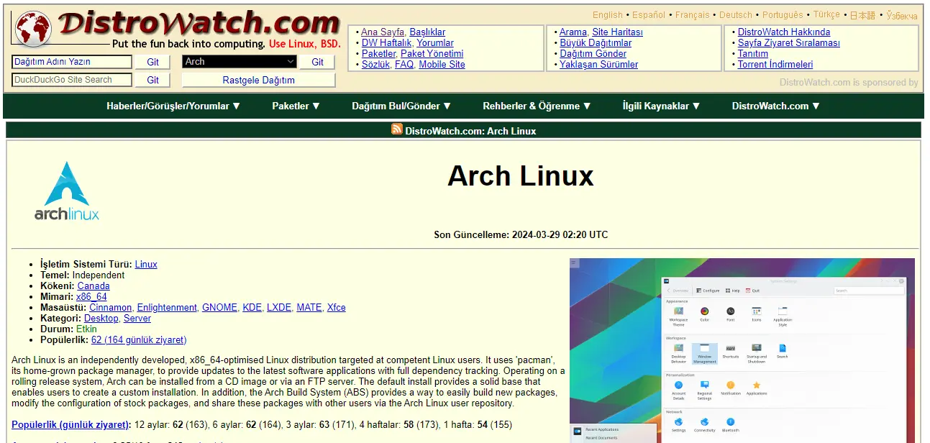The image size is (930, 443).
Task: Open the Torrent İndirmeleri link
Action: point(775,65)
